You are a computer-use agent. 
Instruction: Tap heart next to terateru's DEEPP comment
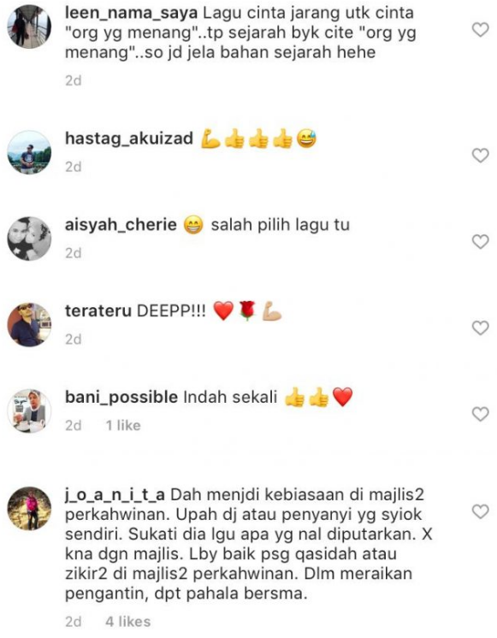(480, 328)
